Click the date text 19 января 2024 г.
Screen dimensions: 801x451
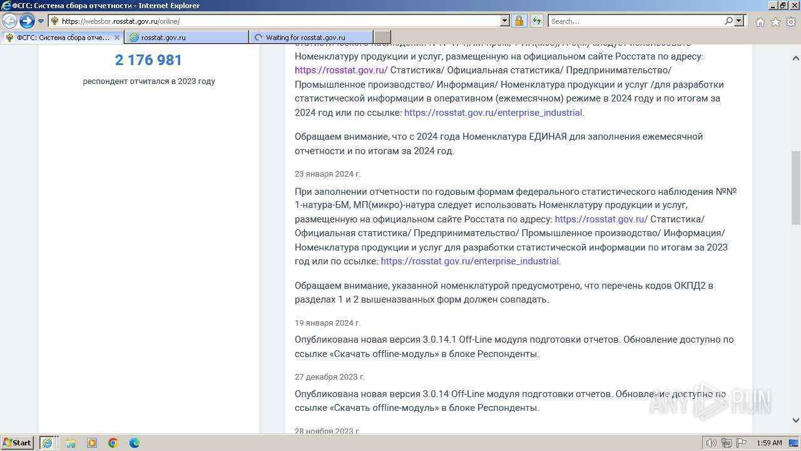[328, 323]
